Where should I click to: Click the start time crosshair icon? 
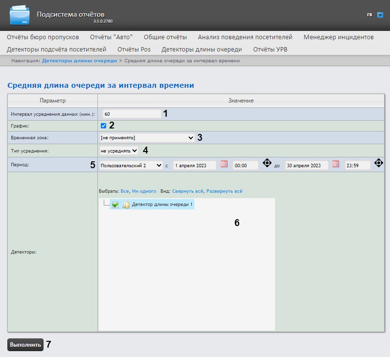pos(267,163)
